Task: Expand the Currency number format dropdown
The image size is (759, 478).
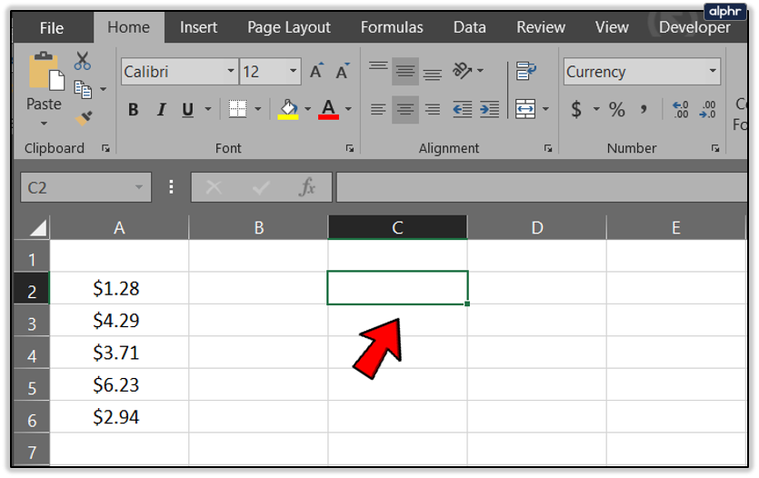Action: (713, 72)
